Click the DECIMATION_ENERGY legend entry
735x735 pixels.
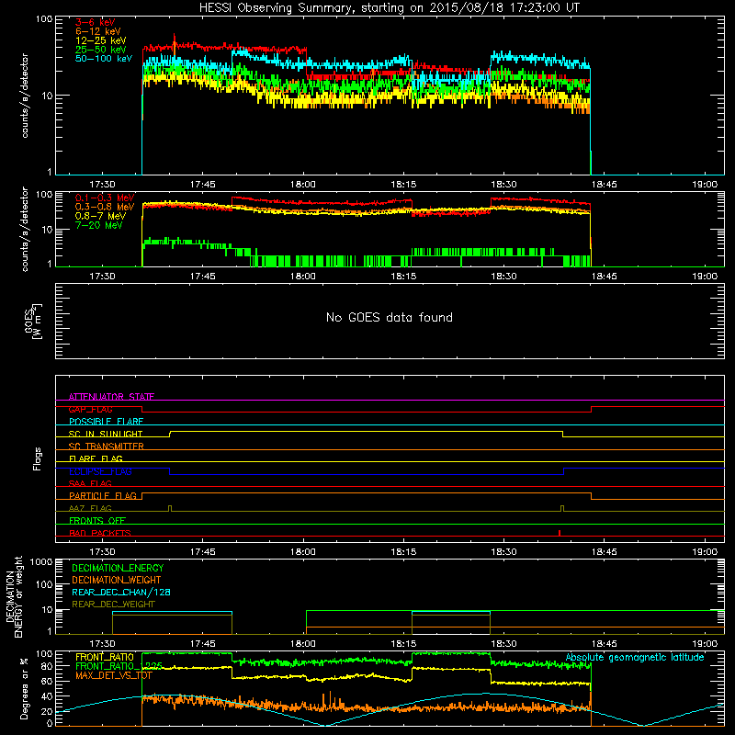tap(118, 568)
